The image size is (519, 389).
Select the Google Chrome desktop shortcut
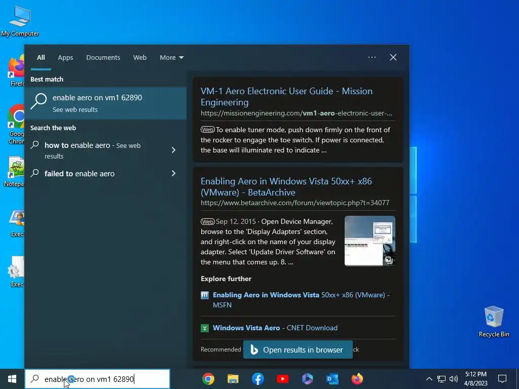click(x=16, y=124)
